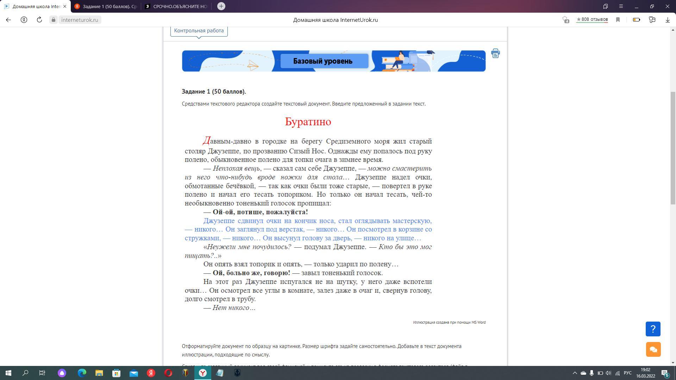
Task: Switch the РУС keyboard language indicator
Action: 628,373
